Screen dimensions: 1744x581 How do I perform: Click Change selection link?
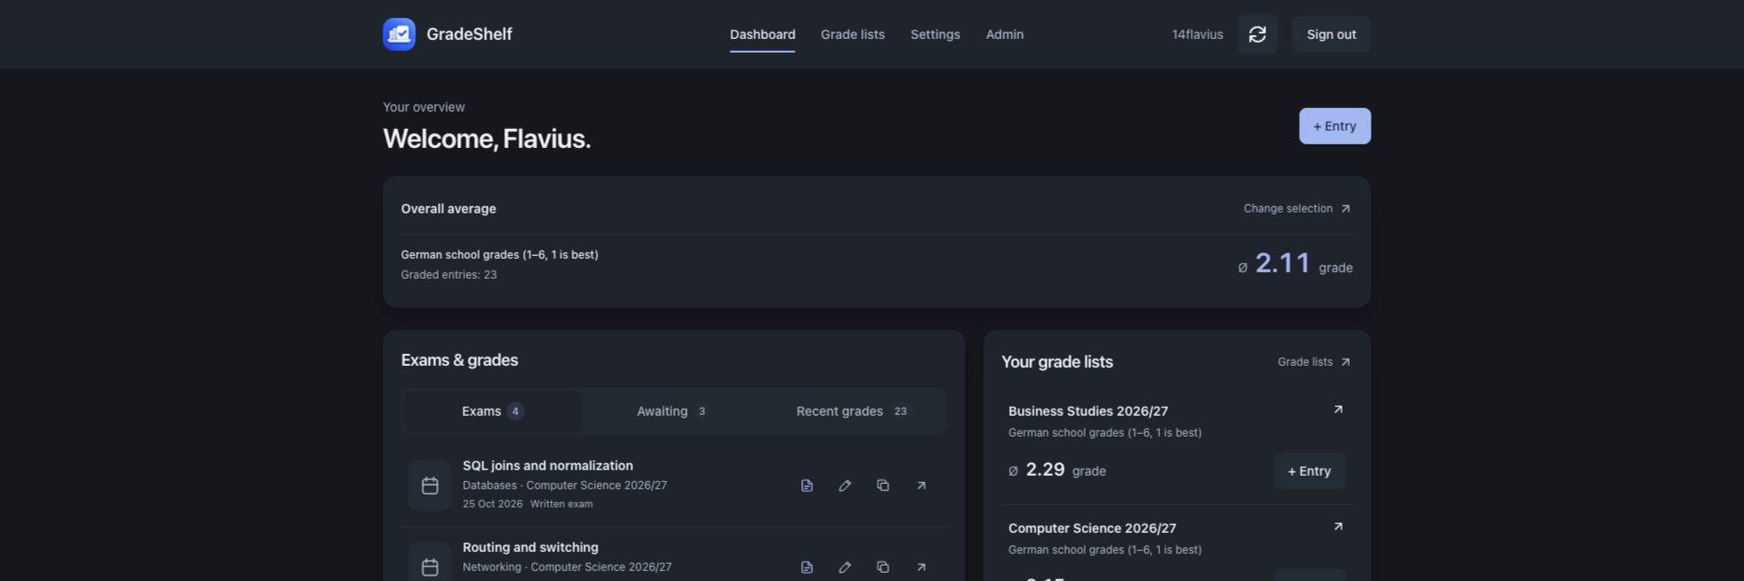click(x=1296, y=209)
